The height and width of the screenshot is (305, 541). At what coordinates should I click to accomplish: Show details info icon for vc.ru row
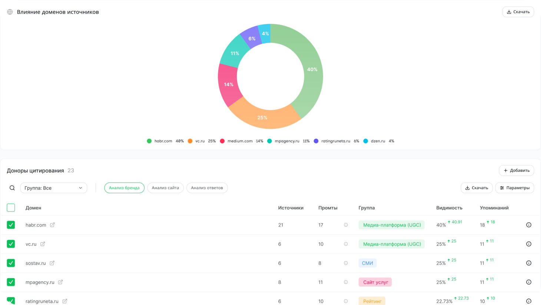(x=529, y=244)
